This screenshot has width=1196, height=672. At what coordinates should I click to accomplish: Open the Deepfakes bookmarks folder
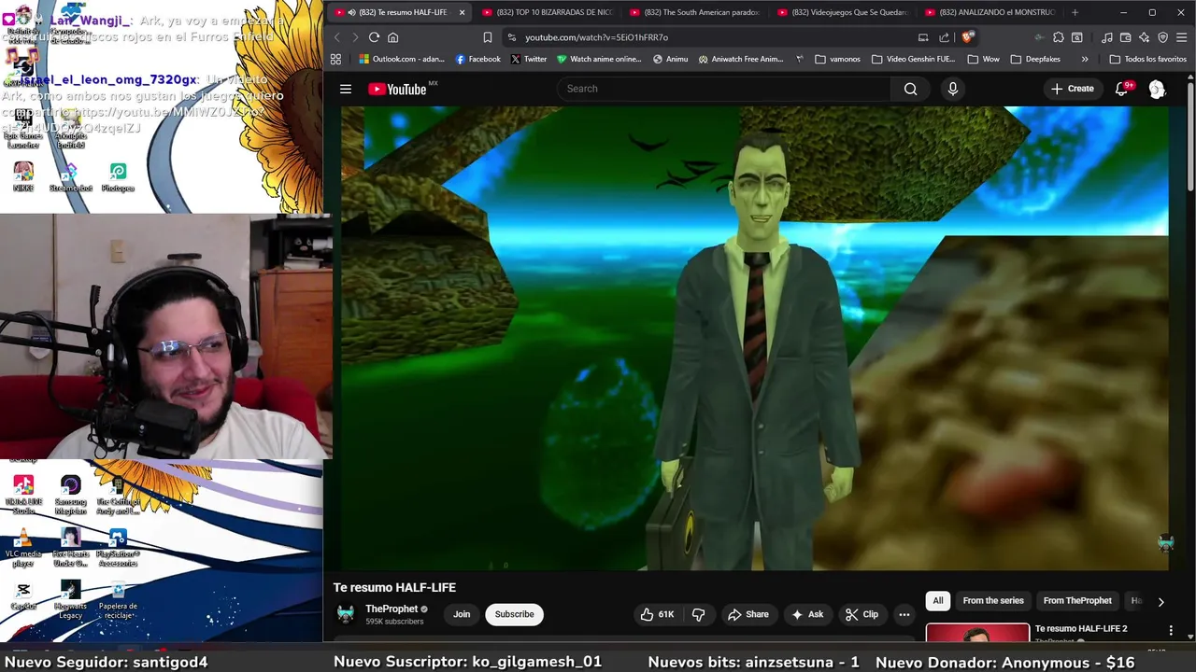pyautogui.click(x=1034, y=59)
